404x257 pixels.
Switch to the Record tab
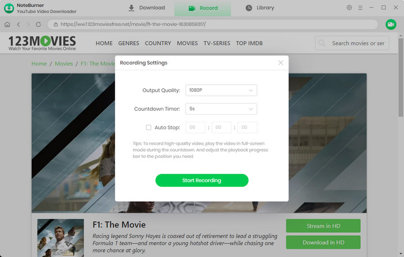point(203,8)
